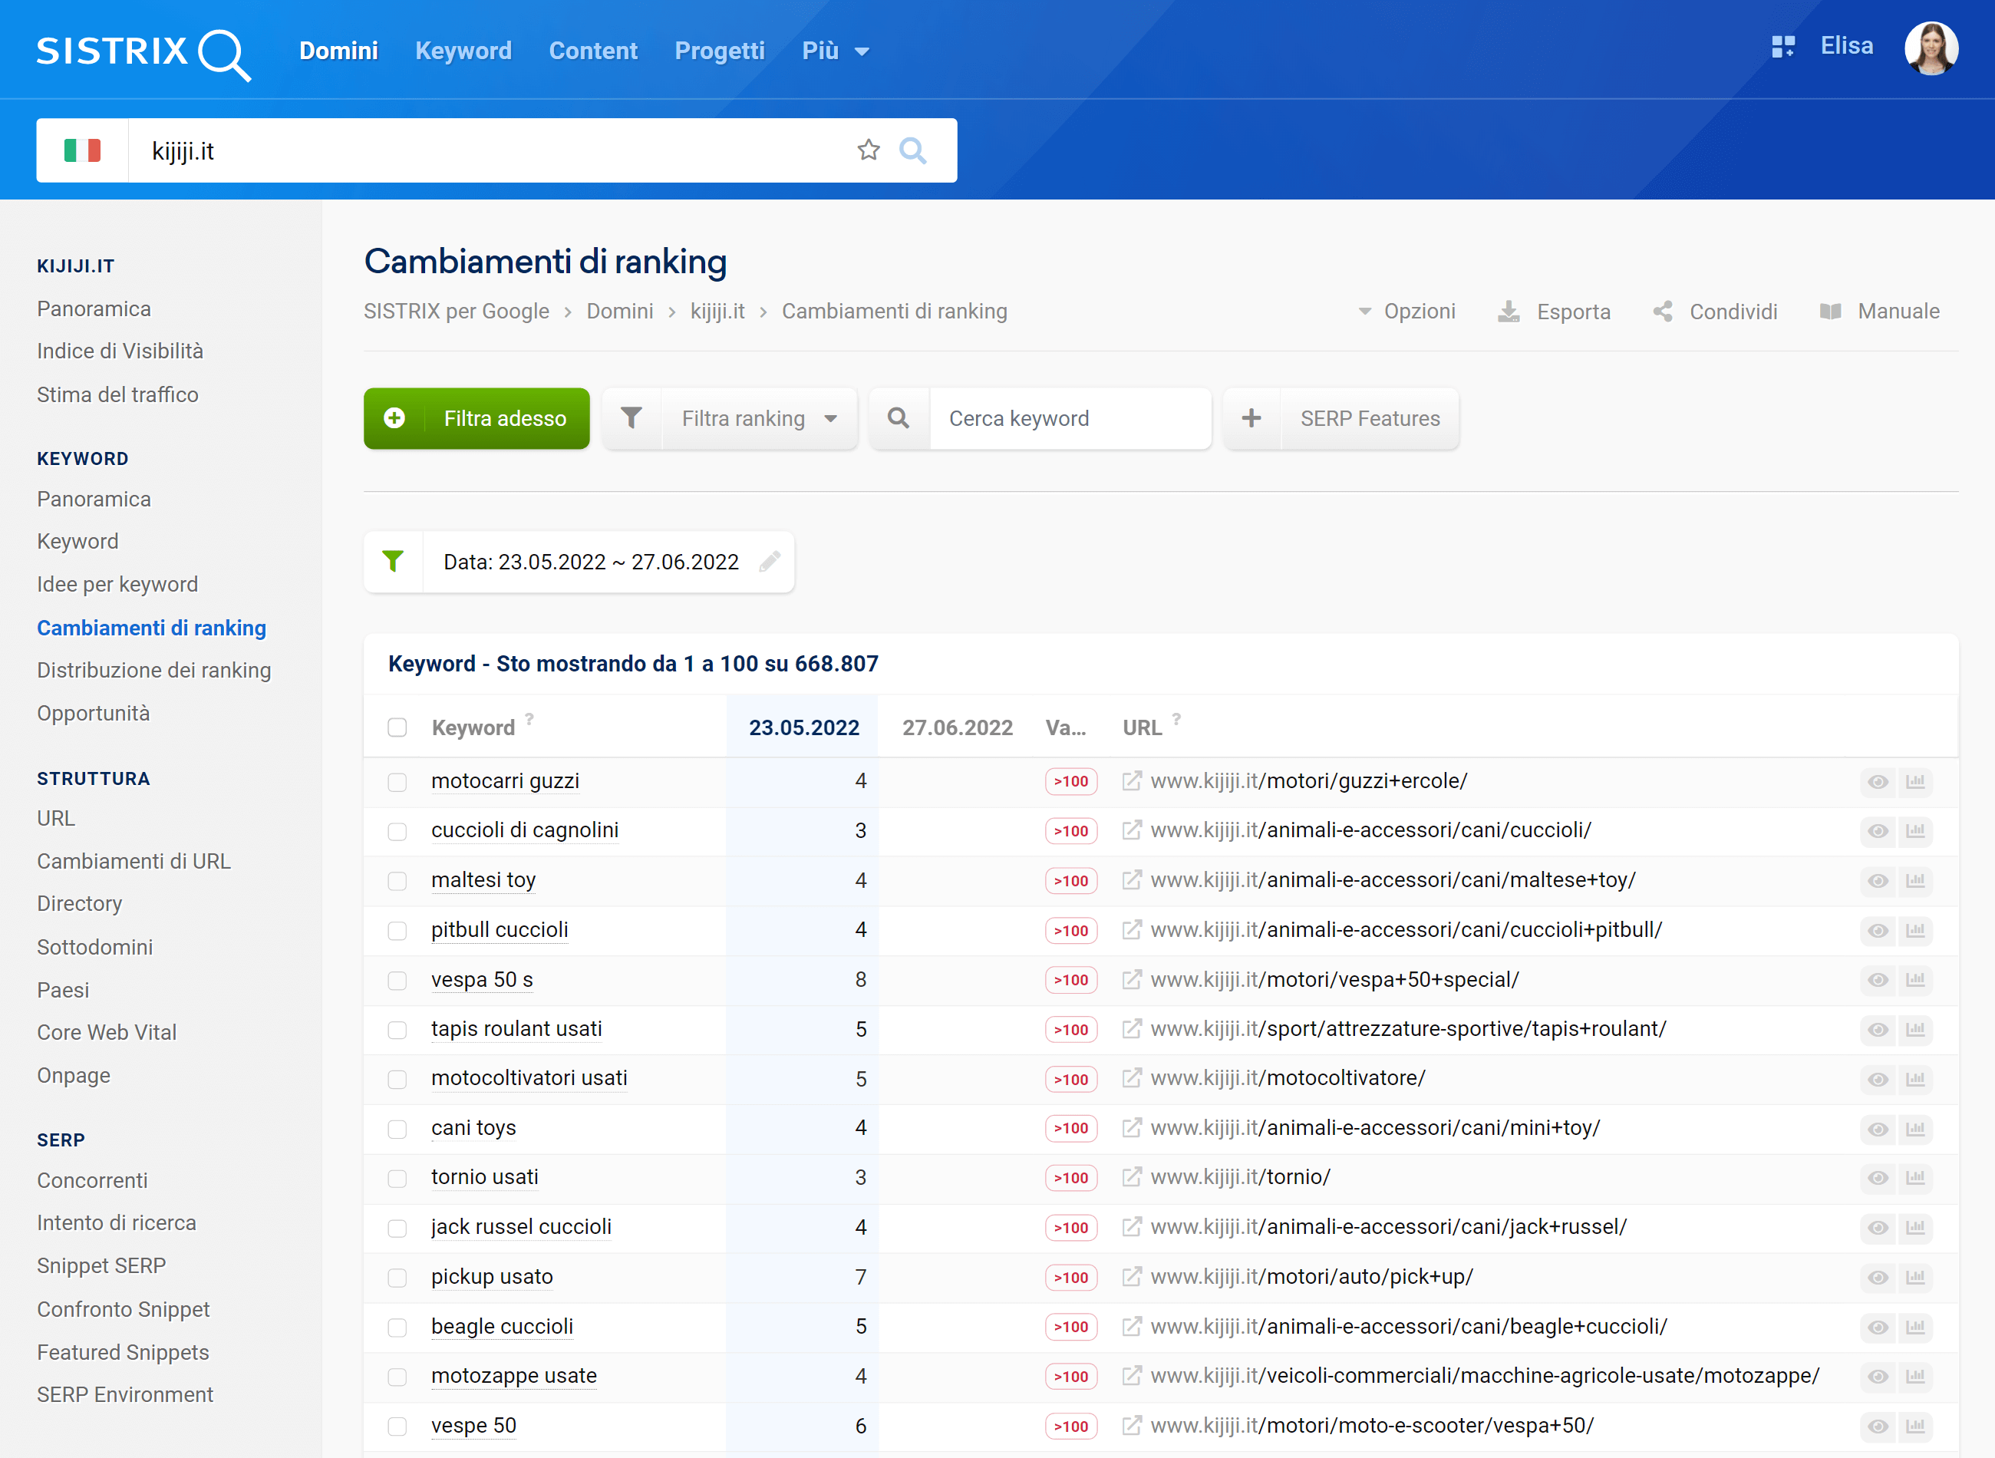Image resolution: width=1995 pixels, height=1458 pixels.
Task: Click the Italian flag country selector
Action: click(x=82, y=151)
